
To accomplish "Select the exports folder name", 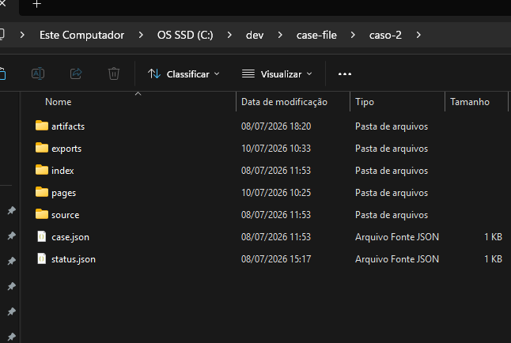I will (66, 149).
